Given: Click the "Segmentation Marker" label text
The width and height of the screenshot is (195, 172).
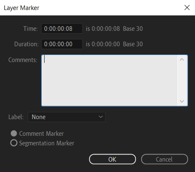Looking at the screenshot, I should (x=47, y=143).
